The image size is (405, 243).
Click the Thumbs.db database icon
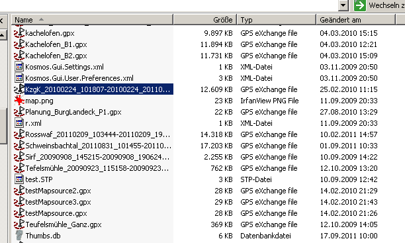[19, 236]
